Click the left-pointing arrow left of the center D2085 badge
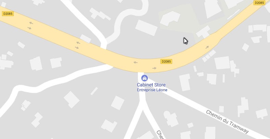The image size is (270, 139). click(x=136, y=62)
